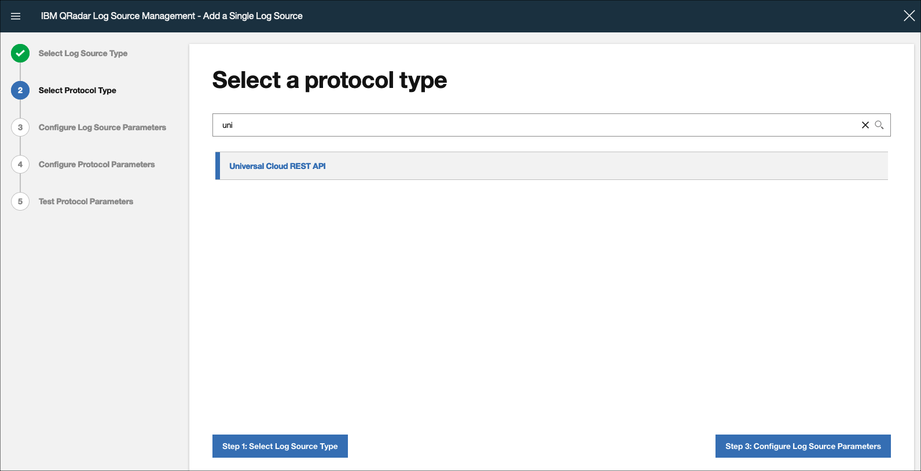The height and width of the screenshot is (471, 921).
Task: Clear the search text with the X icon
Action: coord(865,125)
